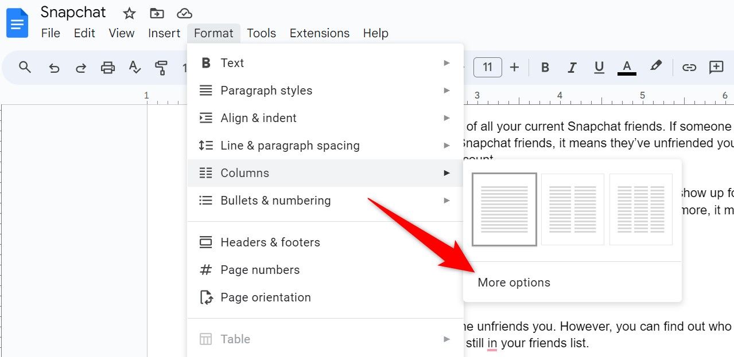Screen dimensions: 734x357
Task: Move document using the folder icon
Action: pos(156,13)
